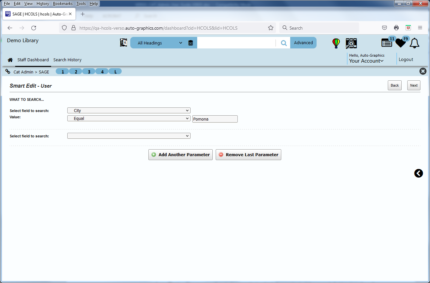Viewport: 430px width, 283px height.
Task: Click the Pomona value field
Action: [215, 119]
